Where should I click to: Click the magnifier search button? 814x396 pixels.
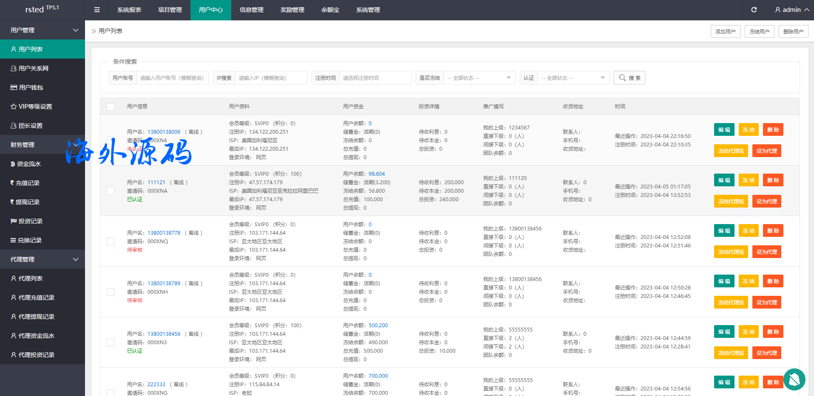pyautogui.click(x=629, y=78)
